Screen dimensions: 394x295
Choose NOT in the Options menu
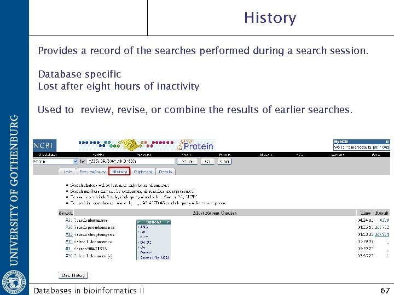pos(144,237)
